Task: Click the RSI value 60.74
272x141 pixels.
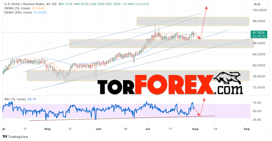Action: [32, 99]
